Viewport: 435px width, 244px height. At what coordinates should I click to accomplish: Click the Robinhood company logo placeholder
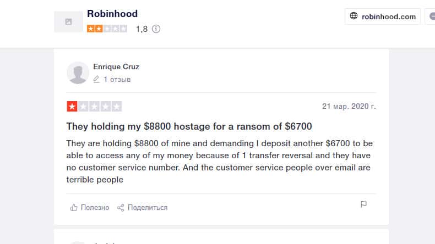click(68, 21)
